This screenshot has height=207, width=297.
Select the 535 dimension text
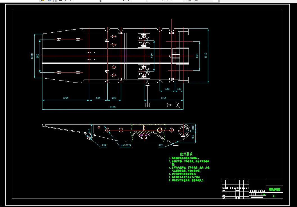[98, 98]
